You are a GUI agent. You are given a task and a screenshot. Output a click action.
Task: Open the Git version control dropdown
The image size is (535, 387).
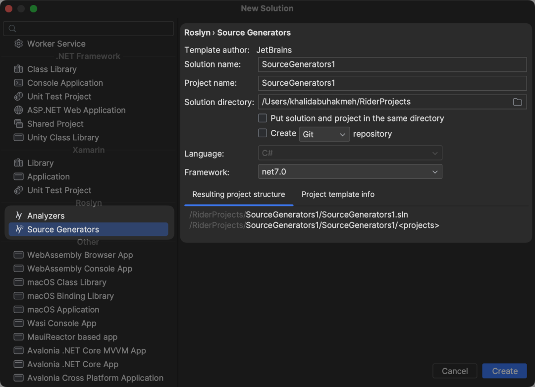point(324,134)
